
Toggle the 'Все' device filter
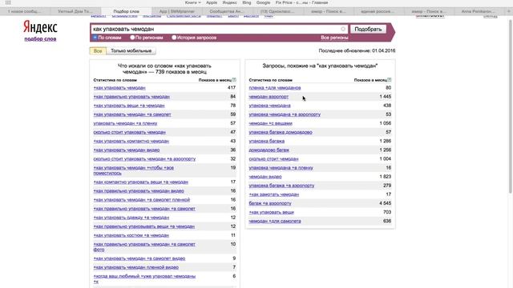[98, 51]
